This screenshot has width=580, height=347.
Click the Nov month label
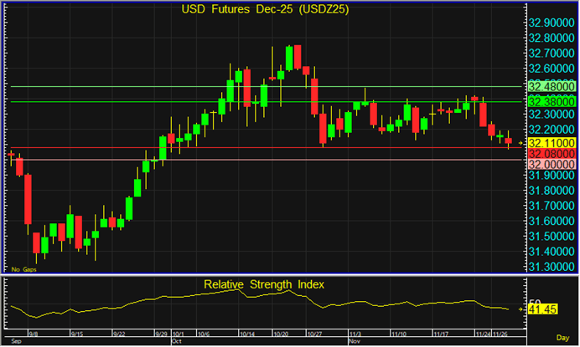coord(355,341)
